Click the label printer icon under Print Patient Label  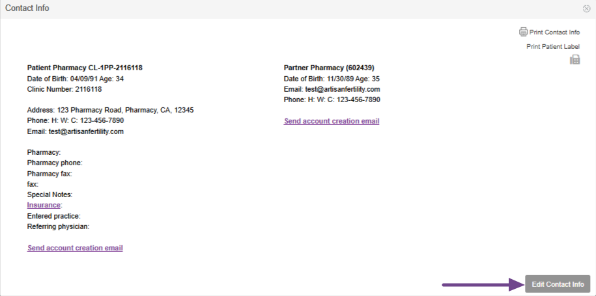pos(575,60)
